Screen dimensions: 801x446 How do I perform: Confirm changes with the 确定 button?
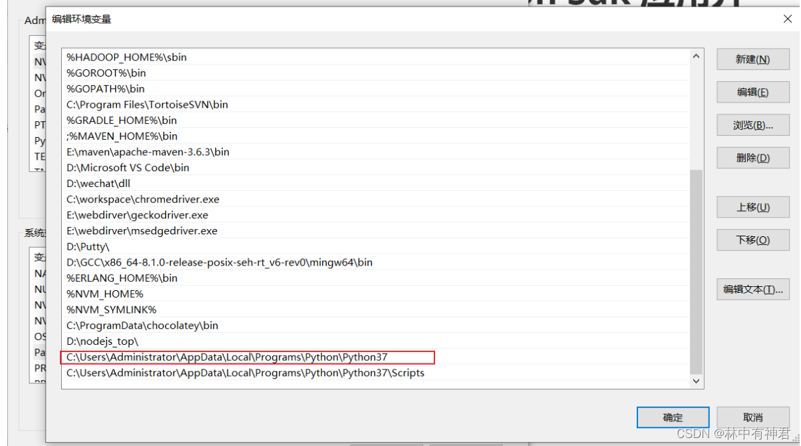(673, 417)
